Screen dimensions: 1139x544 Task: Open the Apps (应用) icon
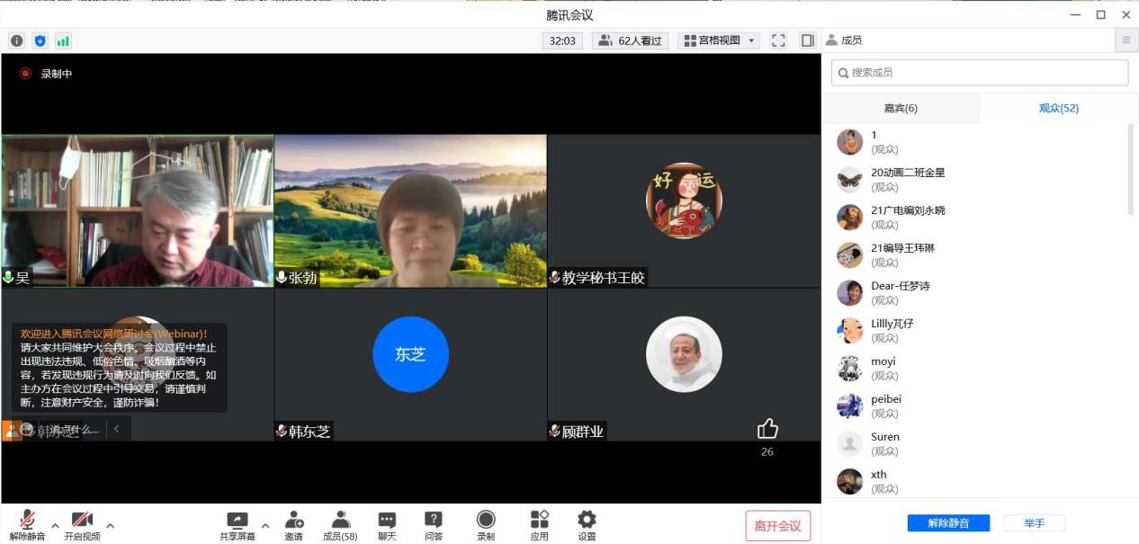click(x=539, y=525)
